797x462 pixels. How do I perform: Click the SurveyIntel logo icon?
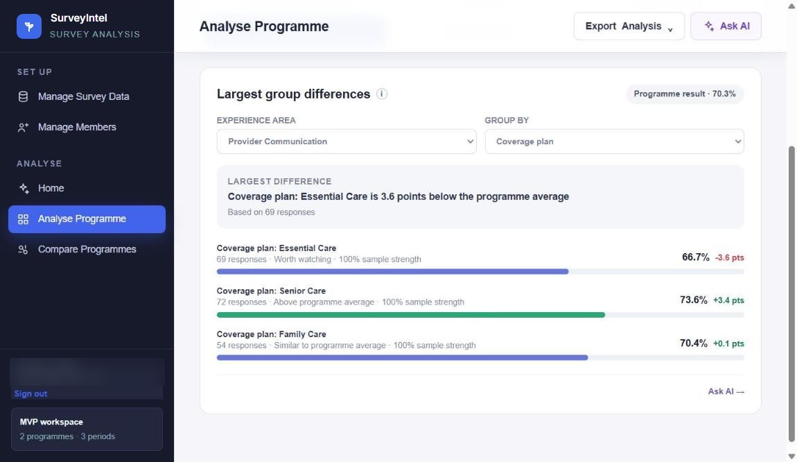pyautogui.click(x=29, y=26)
